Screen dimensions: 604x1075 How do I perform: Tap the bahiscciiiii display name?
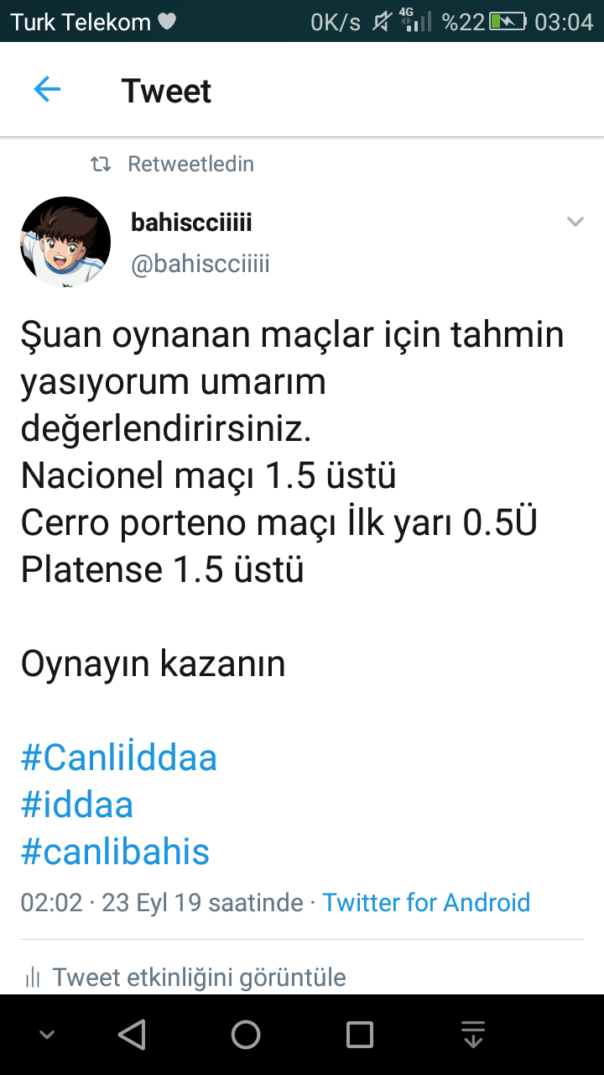[x=191, y=223]
